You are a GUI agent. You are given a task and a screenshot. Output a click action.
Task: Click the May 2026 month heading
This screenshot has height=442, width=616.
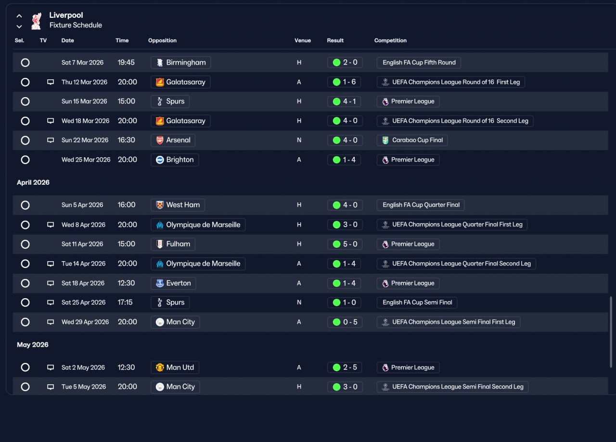pyautogui.click(x=33, y=345)
